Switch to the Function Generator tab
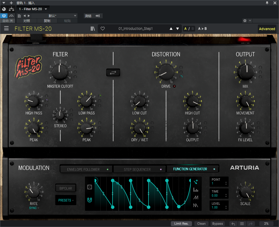The height and width of the screenshot is (227, 279). click(x=193, y=169)
